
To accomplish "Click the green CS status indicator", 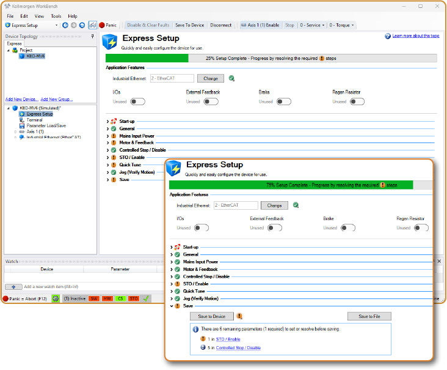I will pos(120,298).
